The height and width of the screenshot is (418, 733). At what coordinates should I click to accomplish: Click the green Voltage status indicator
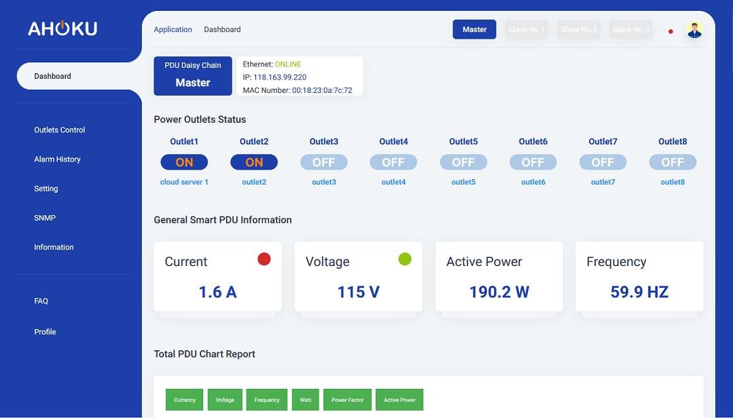[x=405, y=259]
